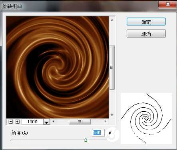Click the minus zoom-out button
177x150 pixels.
[x=11, y=122]
